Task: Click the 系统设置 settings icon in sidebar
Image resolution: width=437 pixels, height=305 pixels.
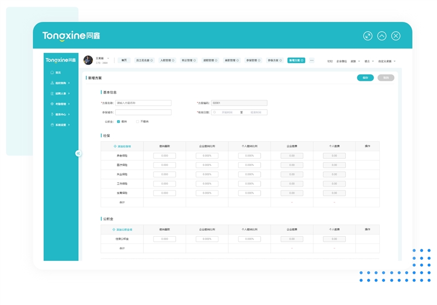Action: pyautogui.click(x=52, y=125)
